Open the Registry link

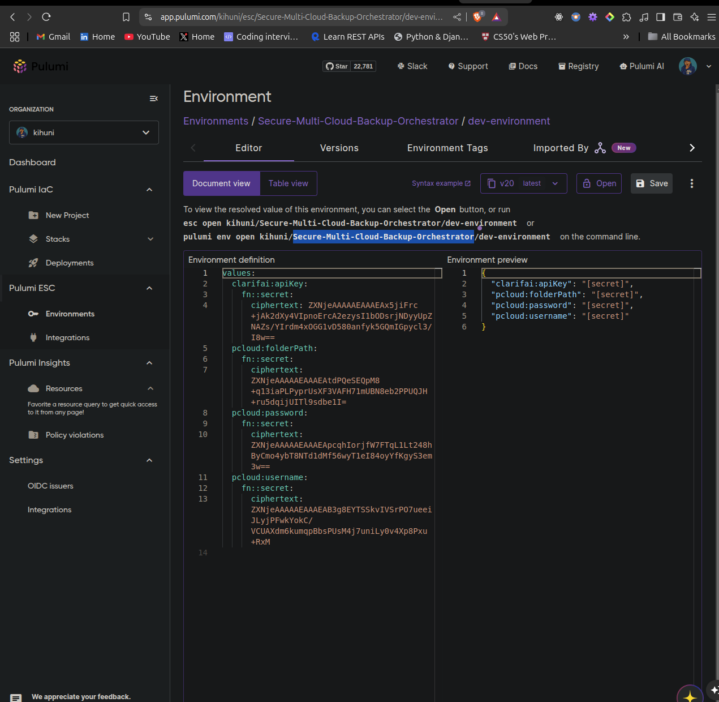pyautogui.click(x=579, y=66)
